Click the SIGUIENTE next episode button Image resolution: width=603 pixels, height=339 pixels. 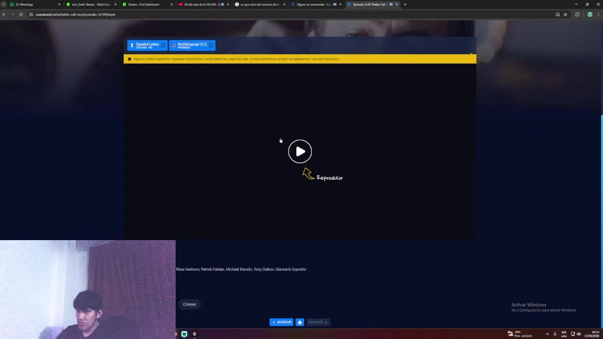pyautogui.click(x=318, y=322)
